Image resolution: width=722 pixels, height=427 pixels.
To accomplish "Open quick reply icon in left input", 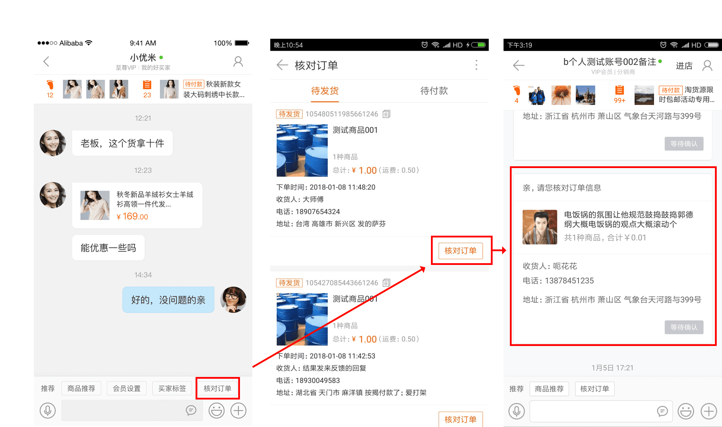I will pos(191,410).
